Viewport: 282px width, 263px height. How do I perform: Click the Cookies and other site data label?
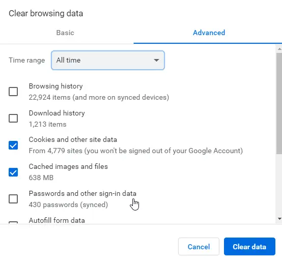coord(73,139)
